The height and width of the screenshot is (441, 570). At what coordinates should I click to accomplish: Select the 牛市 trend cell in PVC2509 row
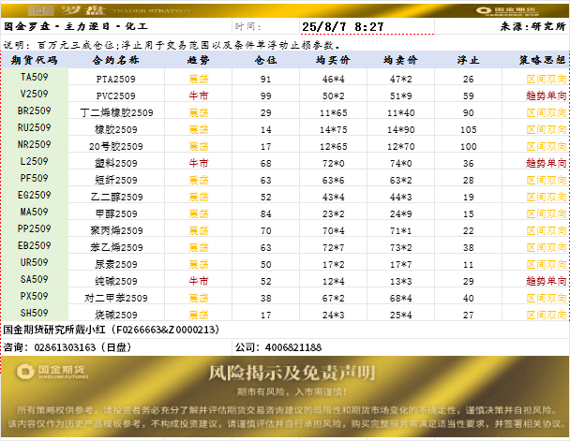click(x=199, y=96)
